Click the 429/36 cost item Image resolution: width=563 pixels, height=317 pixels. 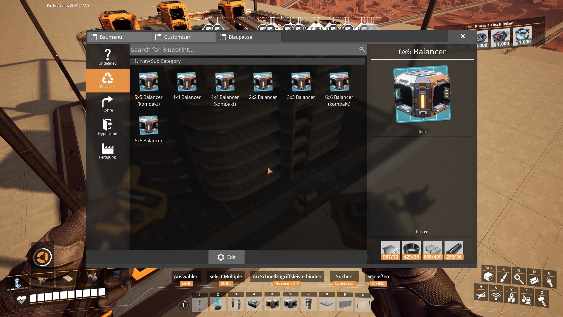tap(411, 251)
